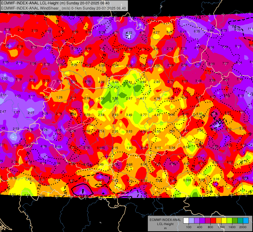This screenshot has width=253, height=232.
Task: Click the 7.95 grid value
Action: click(172, 131)
